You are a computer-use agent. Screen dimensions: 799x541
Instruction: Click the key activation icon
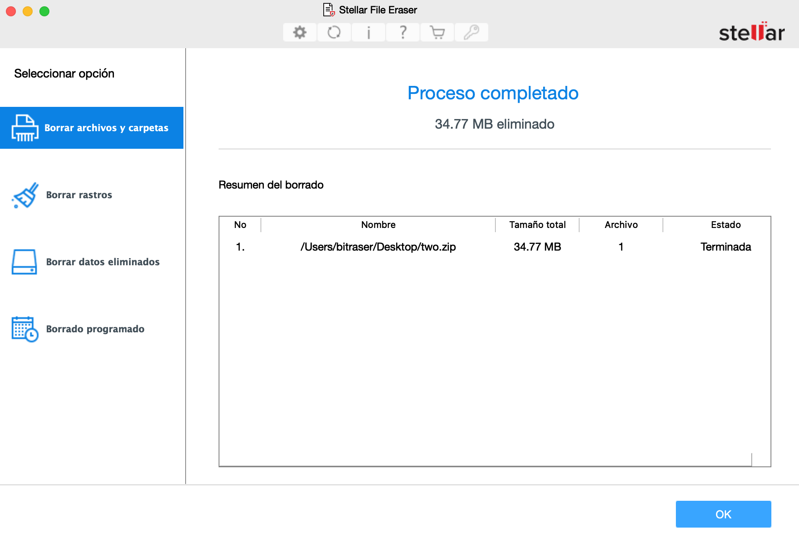pos(472,32)
